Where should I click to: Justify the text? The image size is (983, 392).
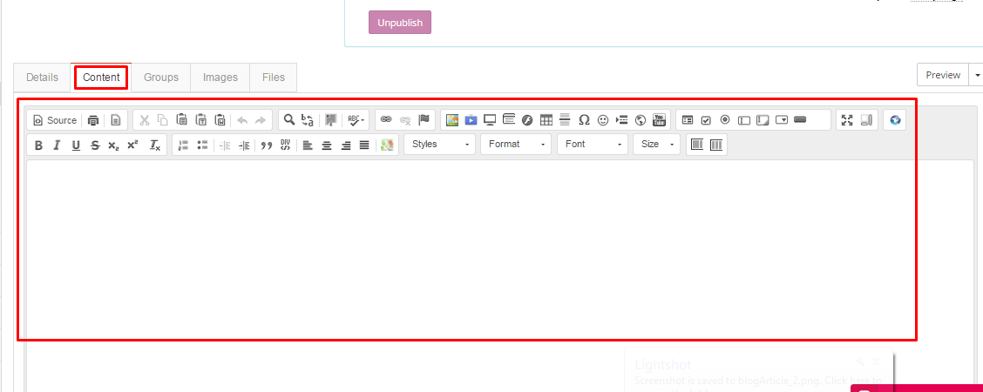pos(364,145)
